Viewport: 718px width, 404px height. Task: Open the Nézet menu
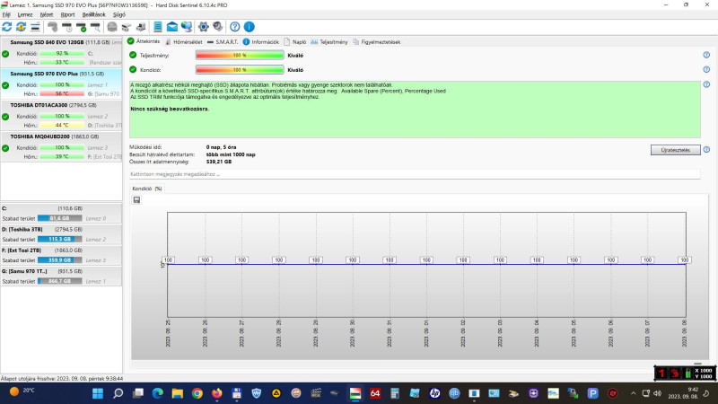(47, 14)
